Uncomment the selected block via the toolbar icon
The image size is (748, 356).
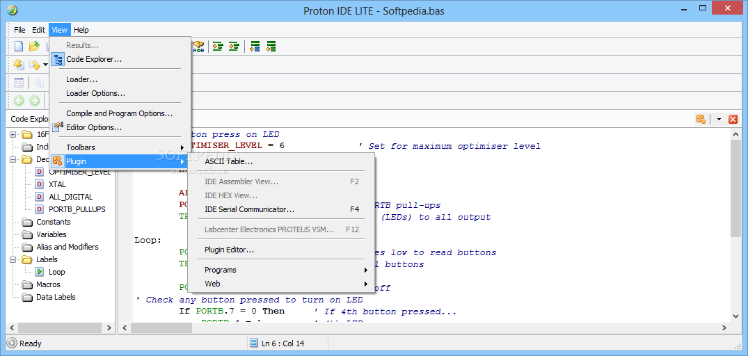(271, 46)
